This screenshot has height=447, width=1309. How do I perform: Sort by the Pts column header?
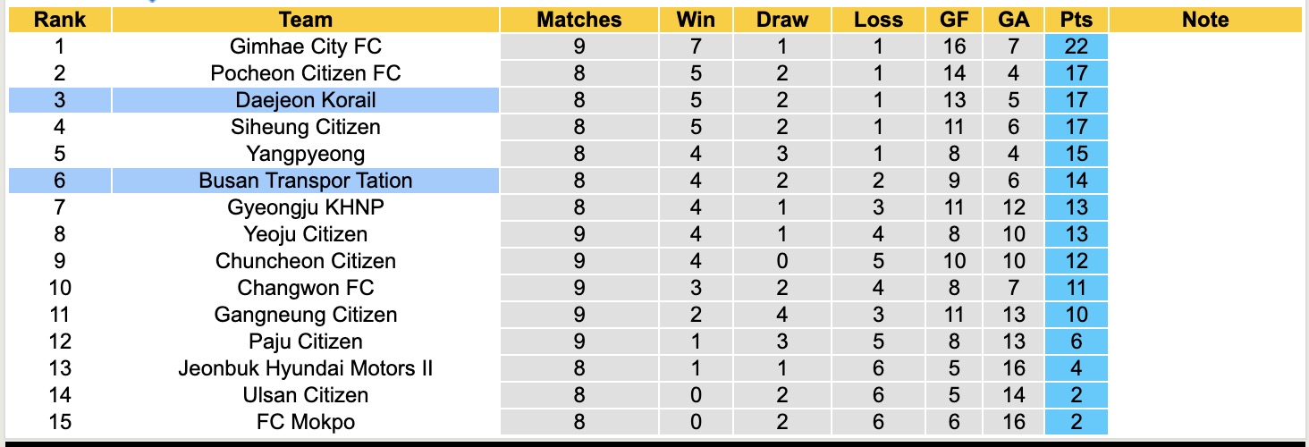(x=1076, y=20)
